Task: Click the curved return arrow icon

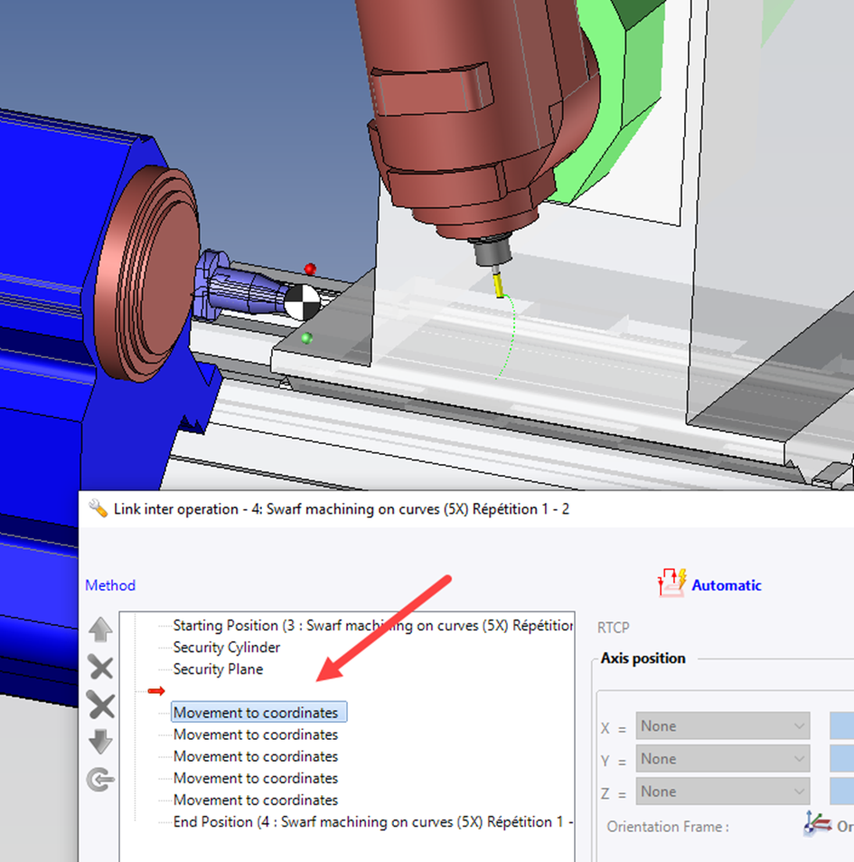Action: (x=100, y=780)
